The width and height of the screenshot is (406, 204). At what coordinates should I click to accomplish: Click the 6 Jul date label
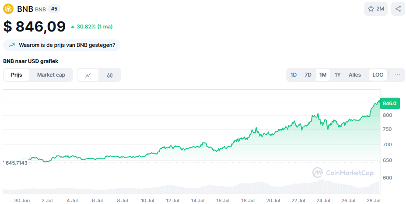[98, 200]
